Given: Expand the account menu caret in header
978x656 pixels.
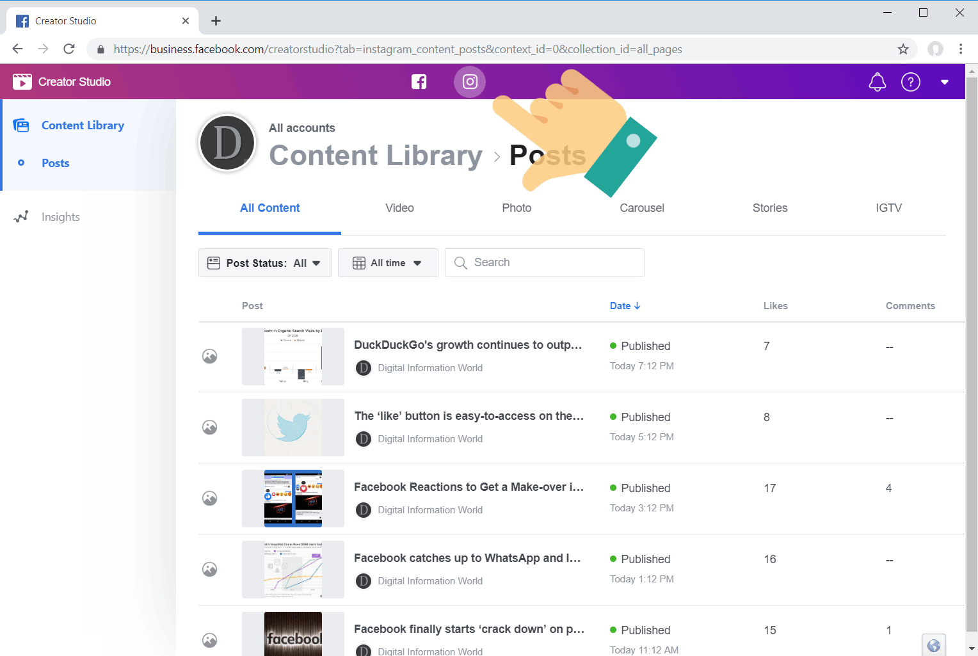Looking at the screenshot, I should coord(945,82).
